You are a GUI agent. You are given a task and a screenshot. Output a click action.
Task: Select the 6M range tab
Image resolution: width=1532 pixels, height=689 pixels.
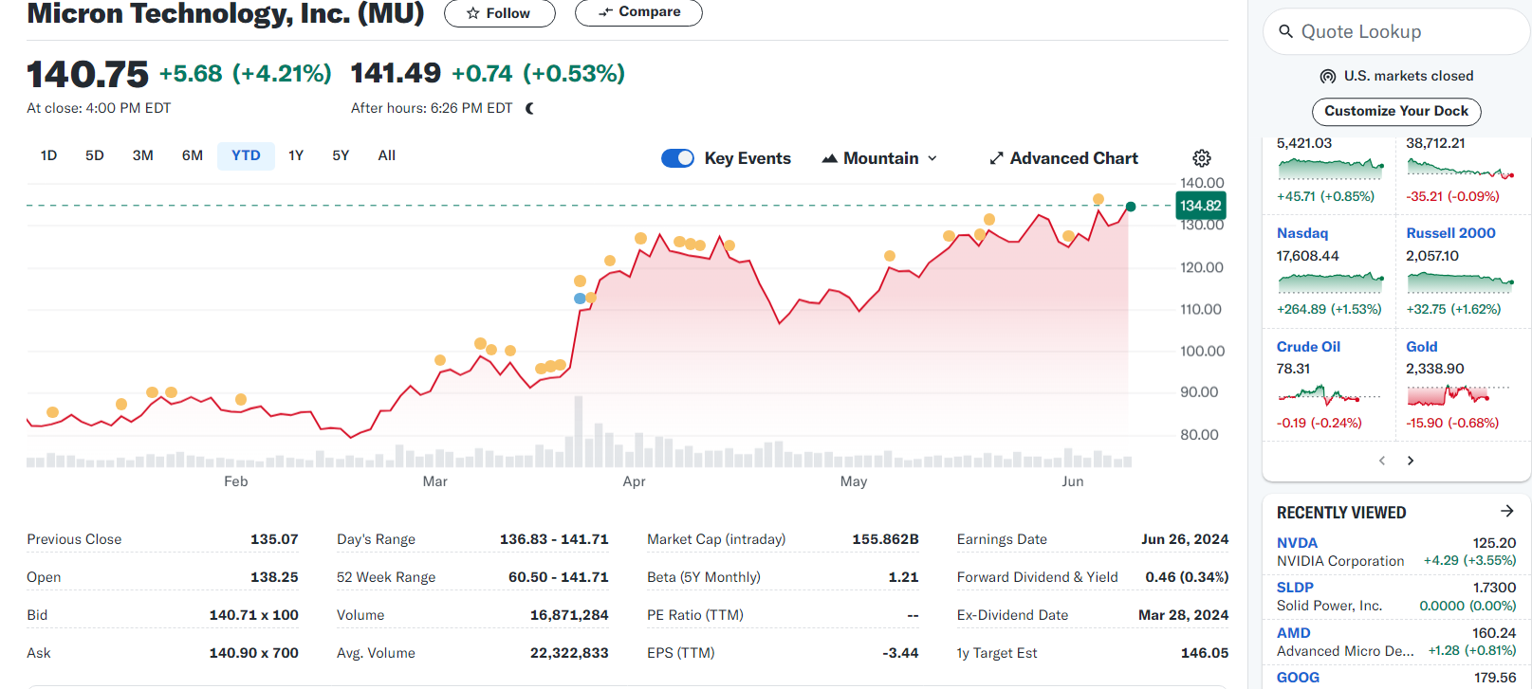(x=193, y=155)
